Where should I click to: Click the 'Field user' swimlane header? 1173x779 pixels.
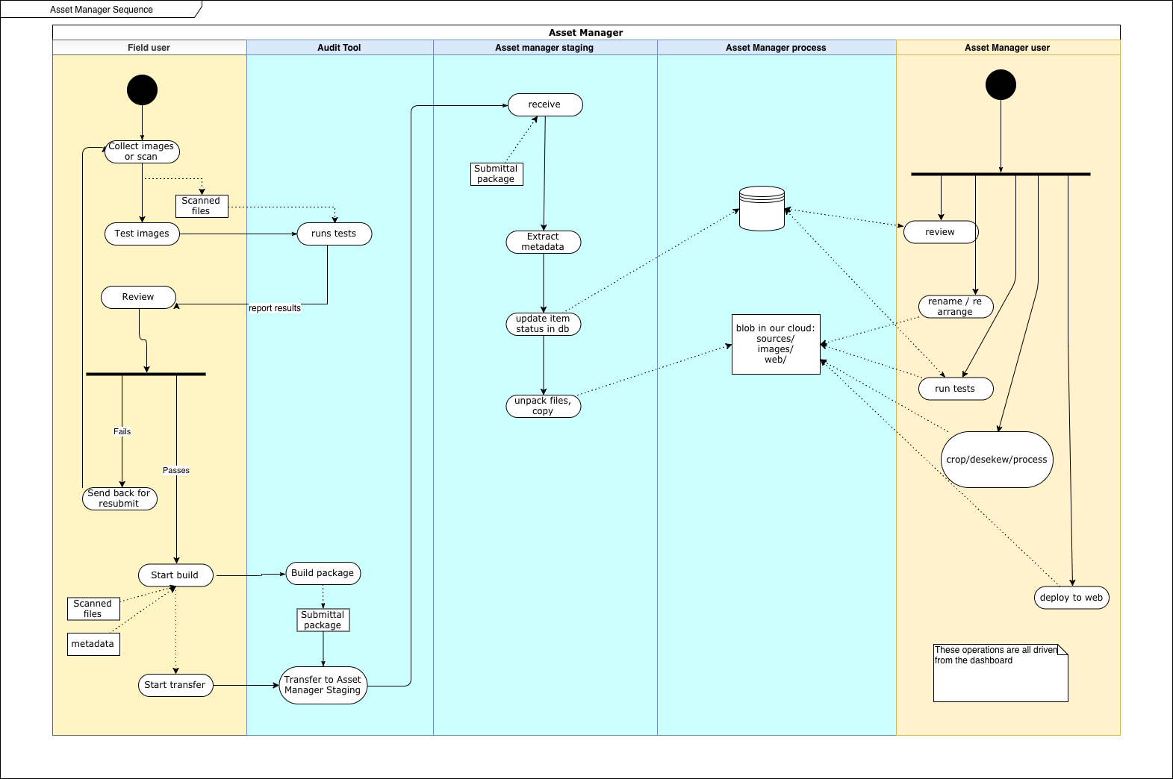[x=149, y=48]
